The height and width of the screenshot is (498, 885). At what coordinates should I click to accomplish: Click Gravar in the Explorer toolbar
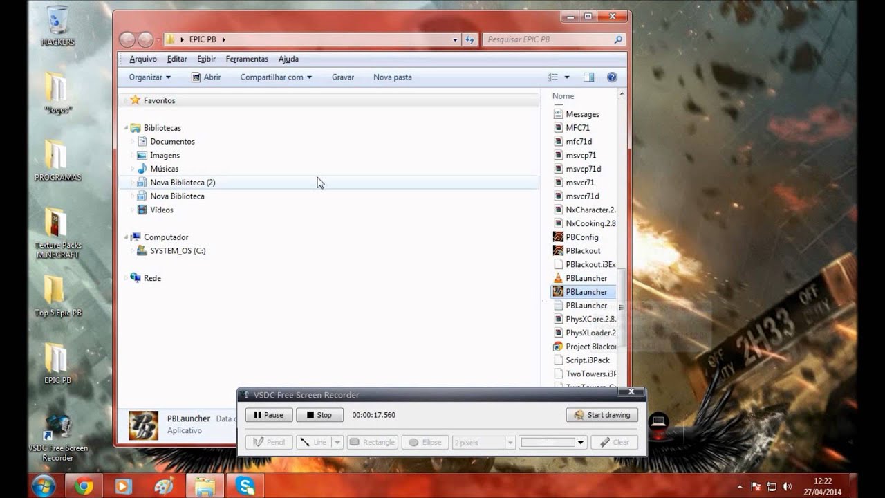(343, 77)
